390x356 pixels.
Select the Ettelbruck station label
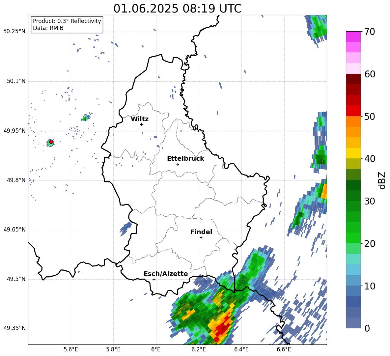click(x=185, y=159)
